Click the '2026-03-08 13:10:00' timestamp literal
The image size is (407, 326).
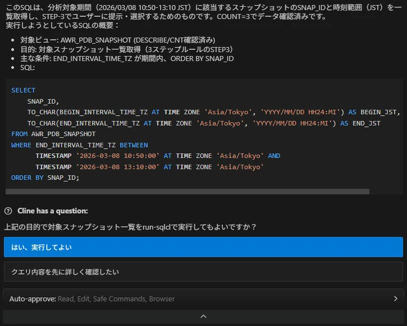click(117, 167)
